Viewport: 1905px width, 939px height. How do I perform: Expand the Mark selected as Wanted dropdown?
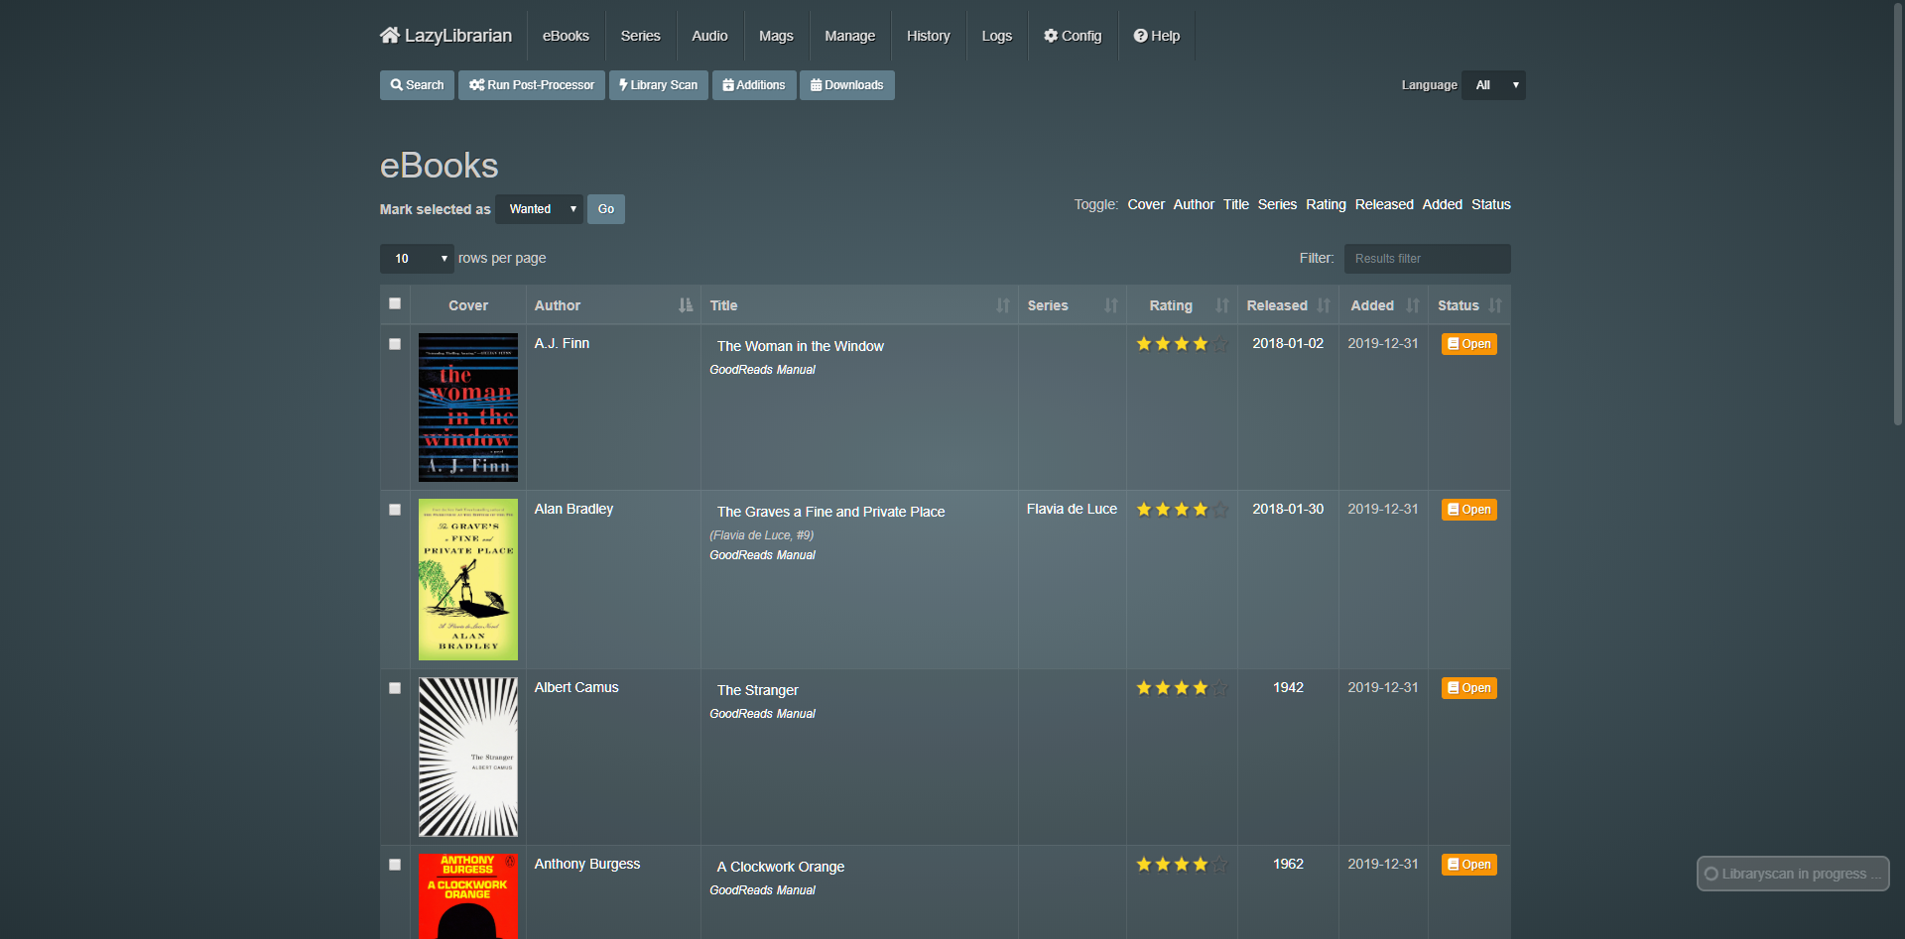click(x=539, y=209)
